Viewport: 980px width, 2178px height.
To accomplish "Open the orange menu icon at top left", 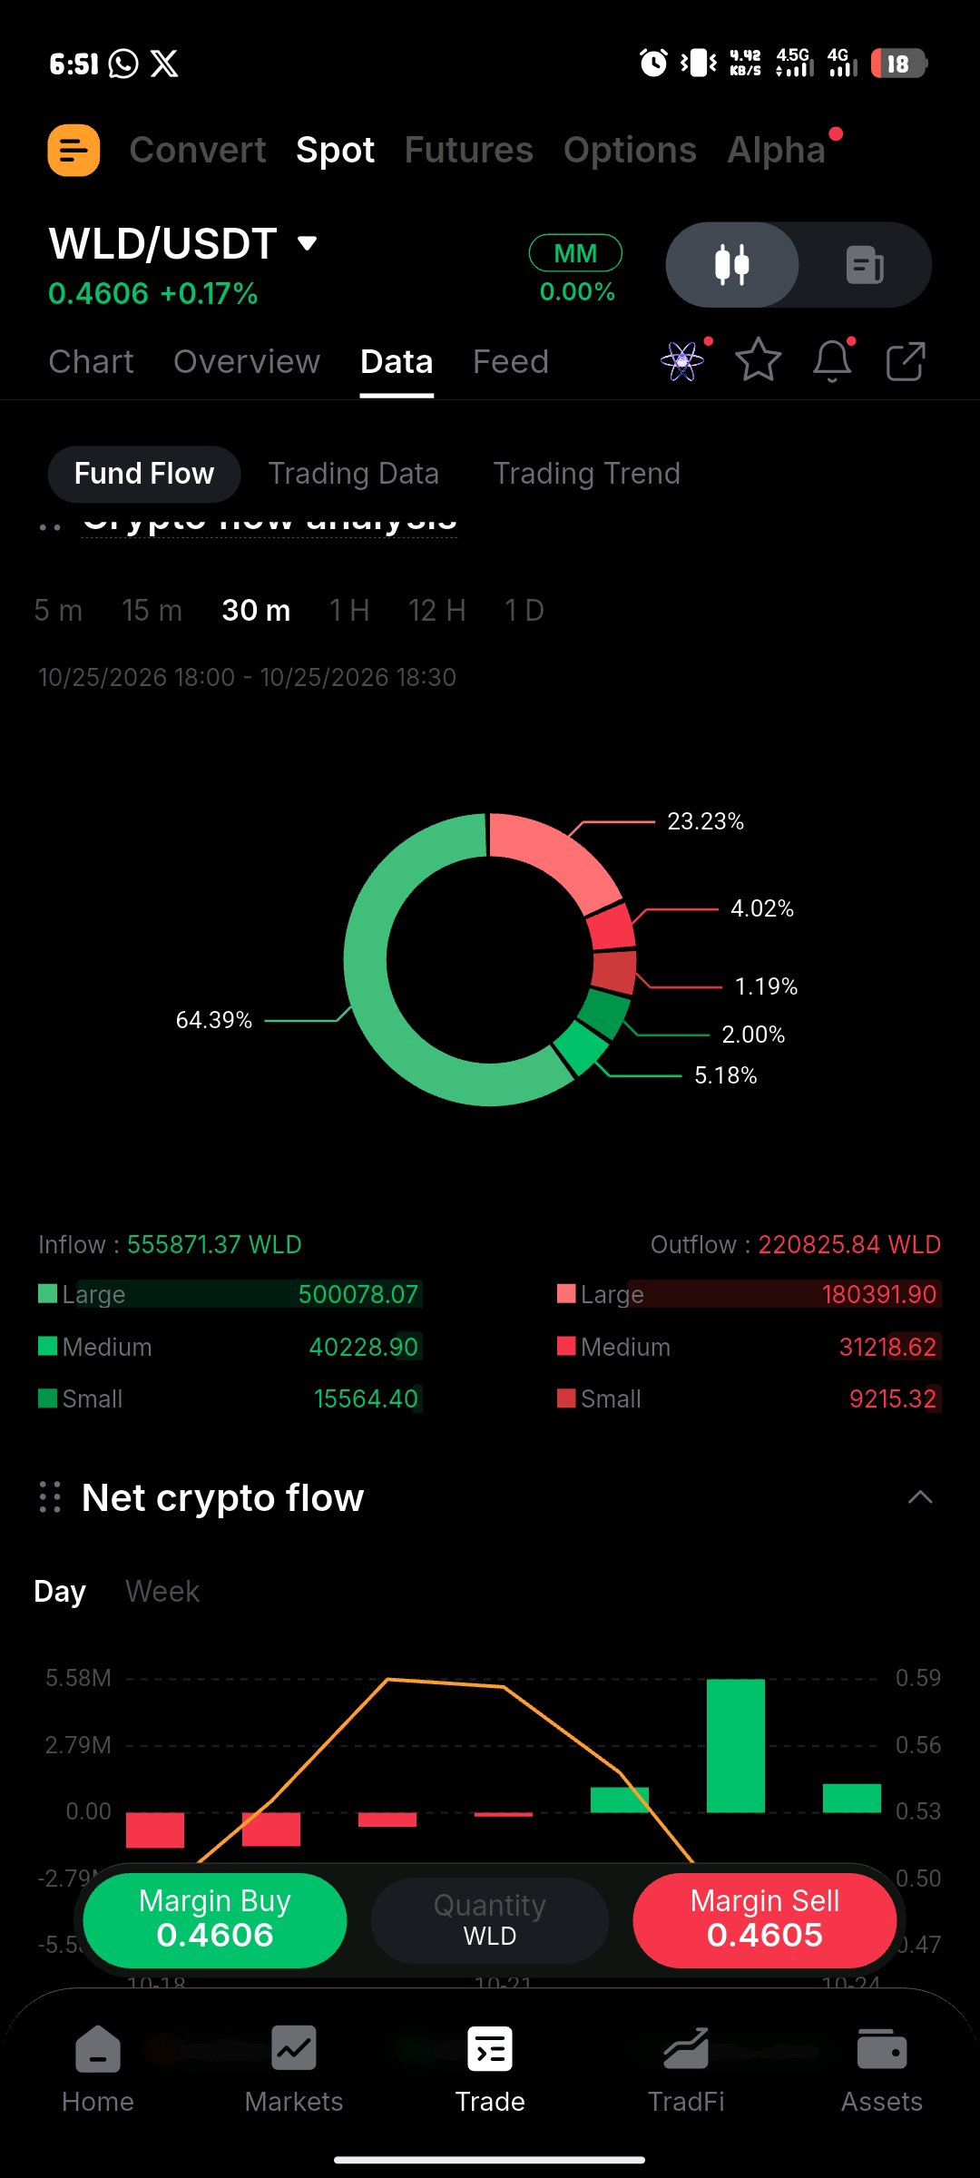I will (73, 150).
